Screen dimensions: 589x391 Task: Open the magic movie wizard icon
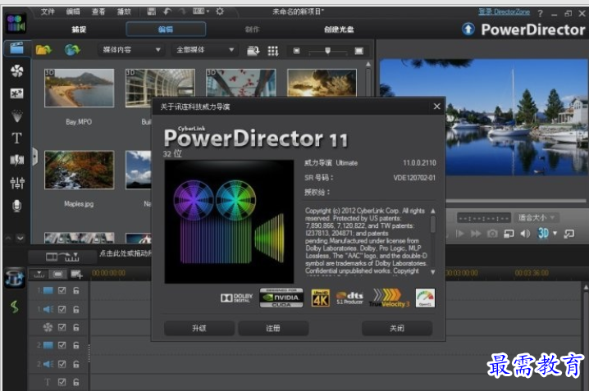coord(15,278)
